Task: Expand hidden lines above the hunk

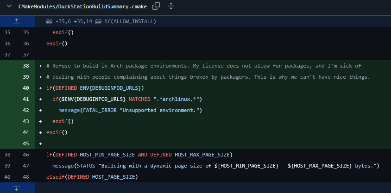Action: tap(17, 21)
